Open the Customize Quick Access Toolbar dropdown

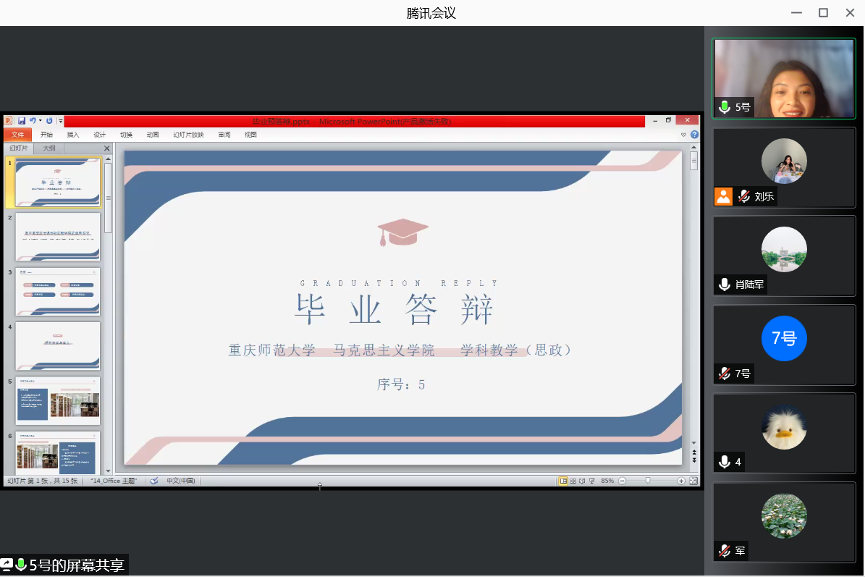coord(61,122)
